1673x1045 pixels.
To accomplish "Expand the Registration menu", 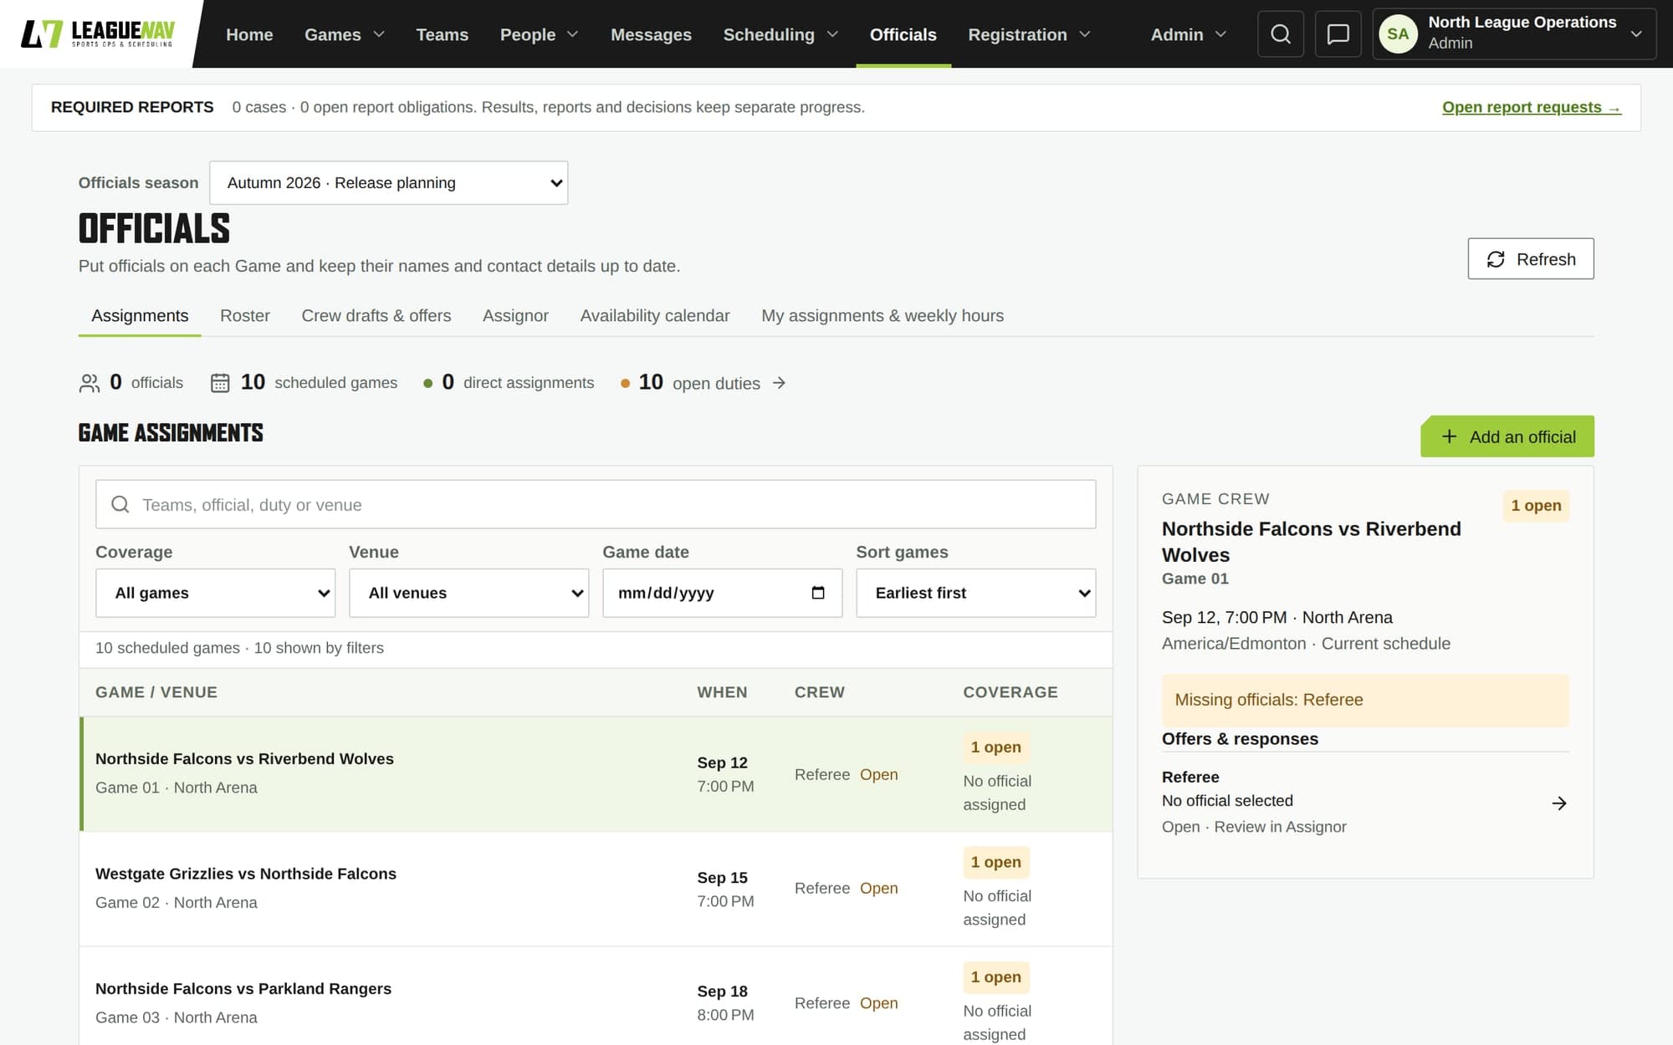I will pos(1029,34).
